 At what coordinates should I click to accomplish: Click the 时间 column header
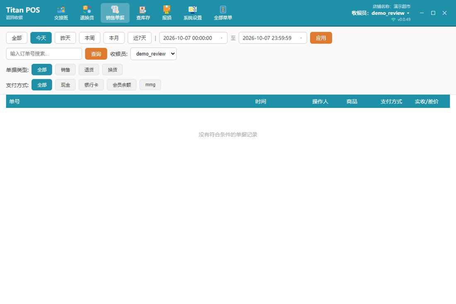pyautogui.click(x=261, y=102)
